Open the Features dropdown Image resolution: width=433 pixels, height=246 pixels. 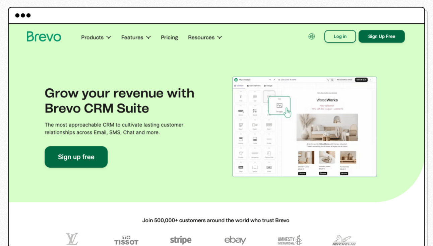136,37
